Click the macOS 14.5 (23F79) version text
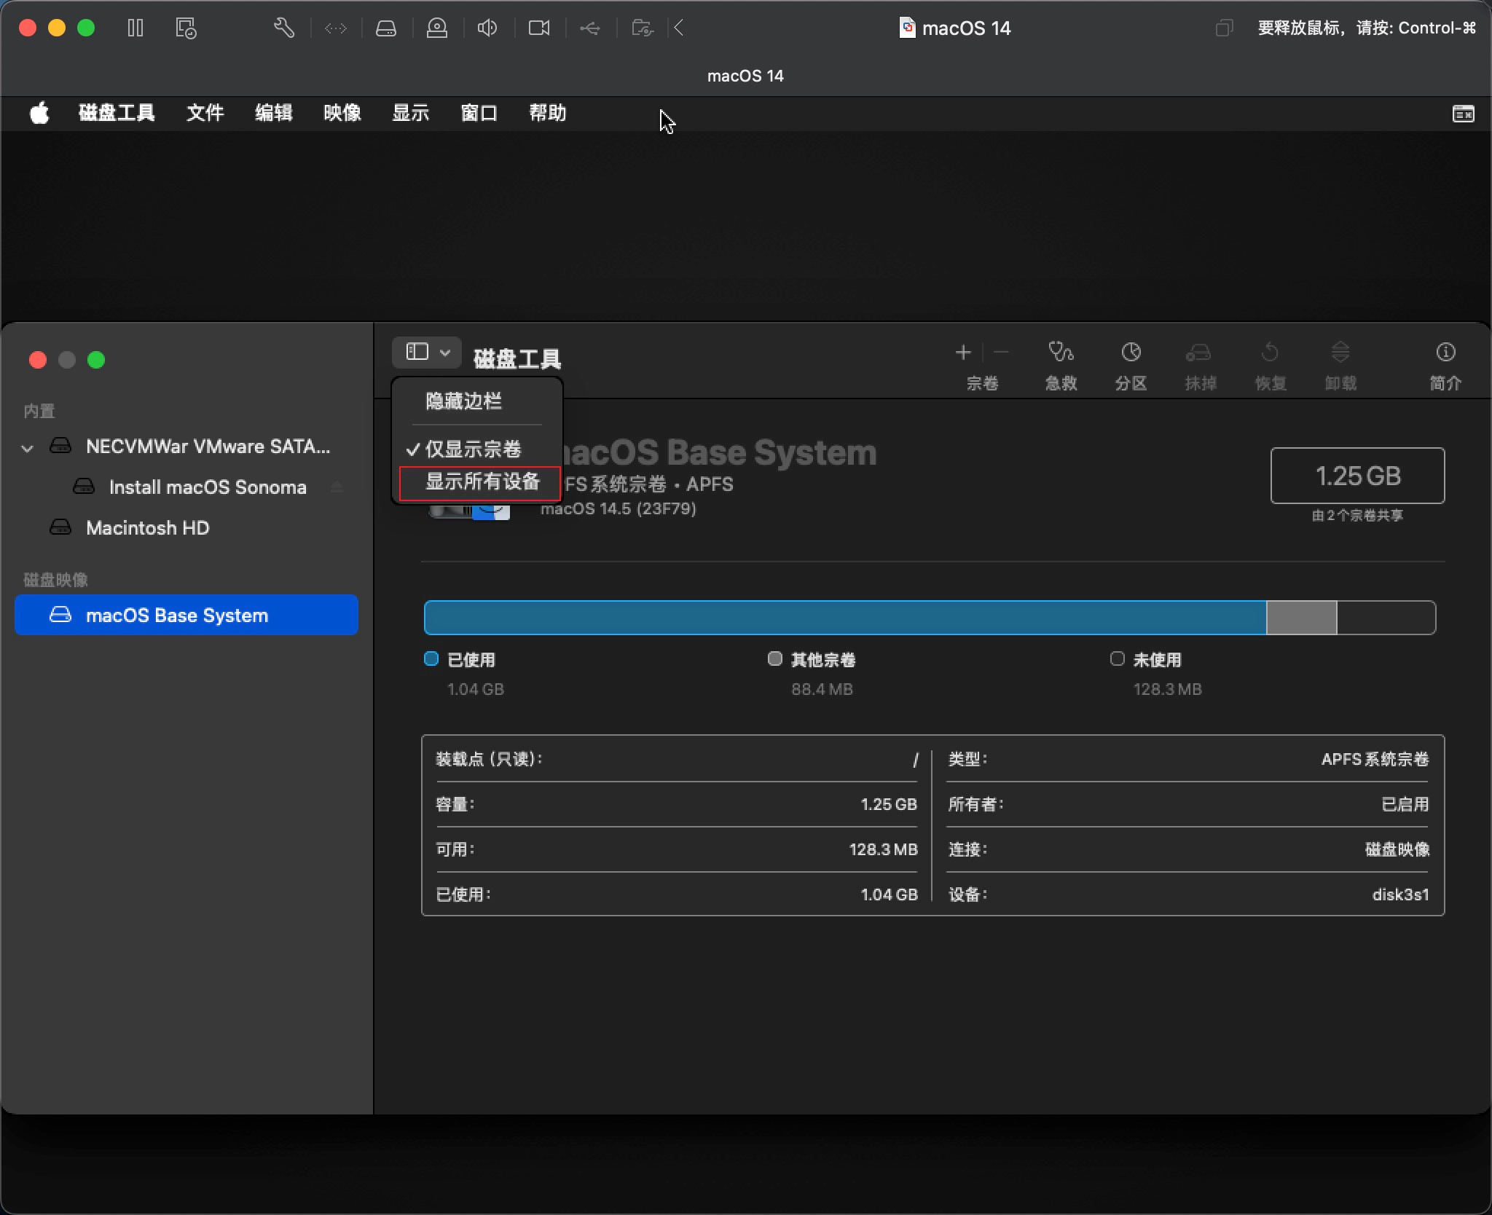 click(618, 508)
